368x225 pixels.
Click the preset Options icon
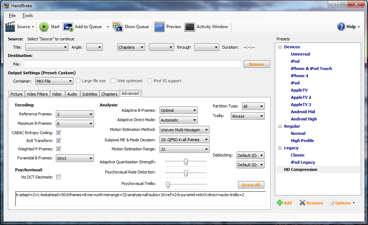(331, 203)
